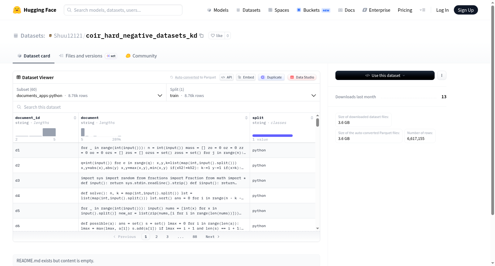The height and width of the screenshot is (266, 495).
Task: Click the page vertical scrollbar
Action: (493, 110)
